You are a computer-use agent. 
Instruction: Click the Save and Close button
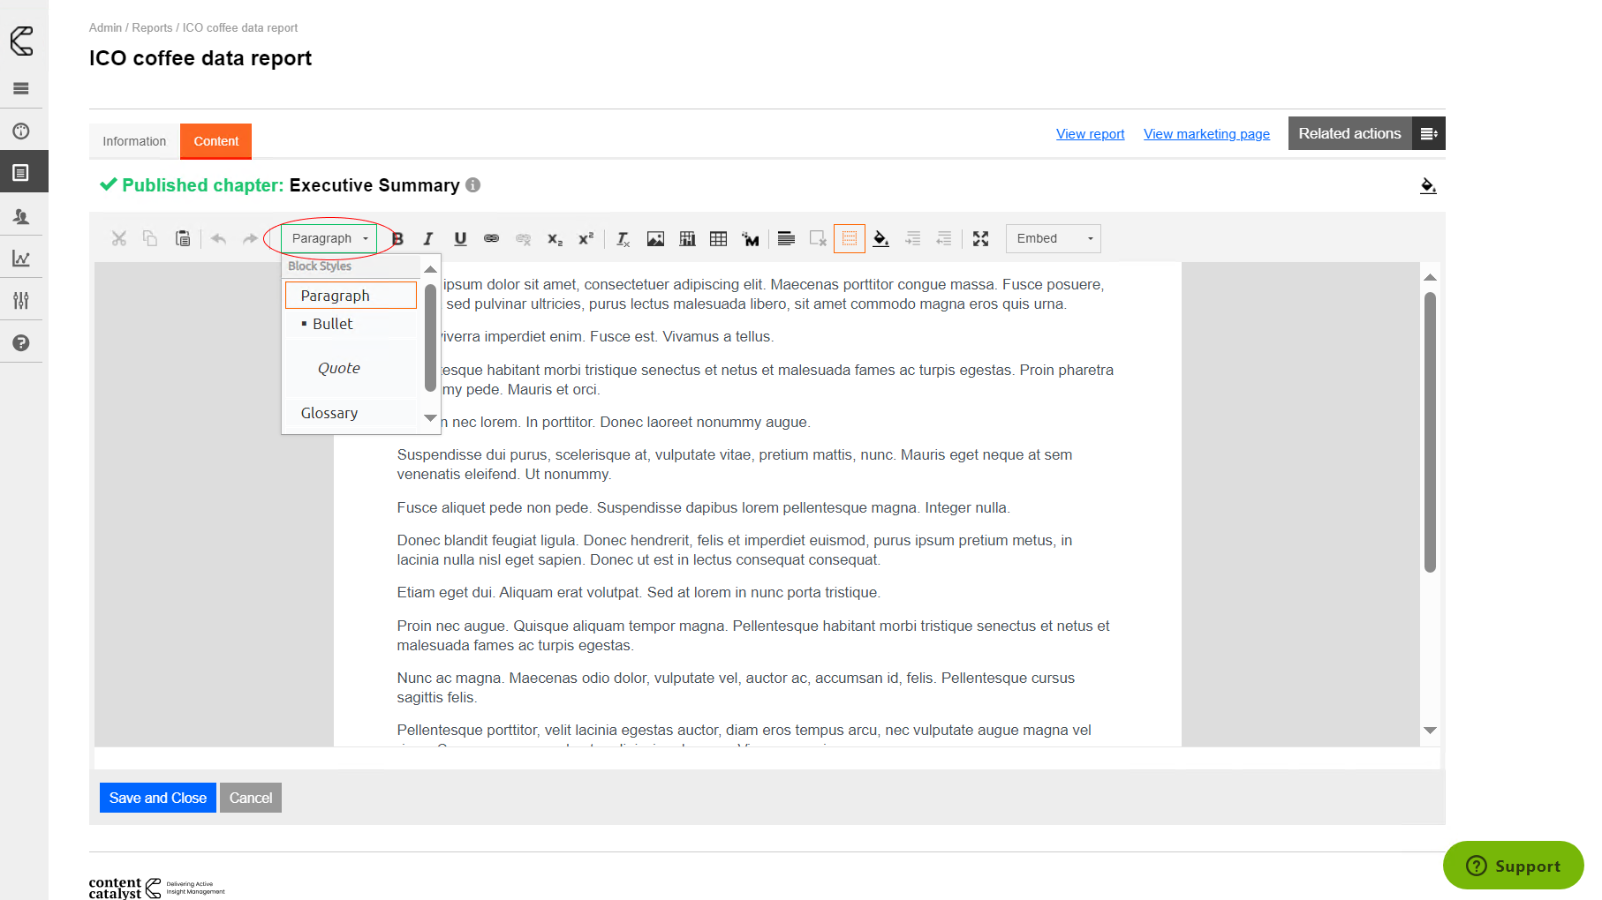[x=158, y=799]
